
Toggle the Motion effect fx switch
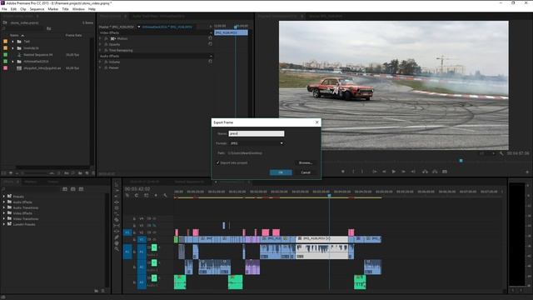click(106, 39)
